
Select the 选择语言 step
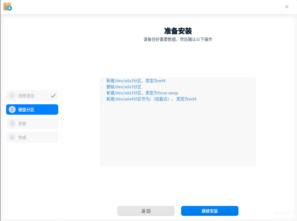coord(32,96)
